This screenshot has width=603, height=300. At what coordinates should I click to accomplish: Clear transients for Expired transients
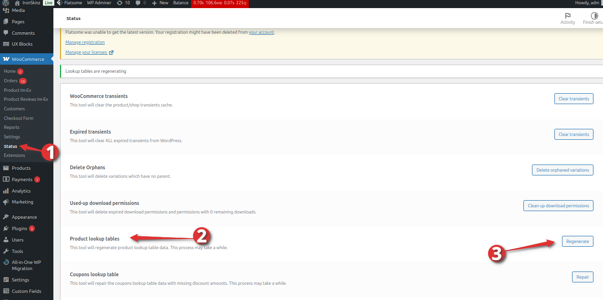[574, 135]
